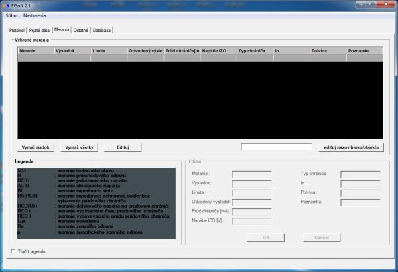The image size is (398, 272).
Task: Click legend line 'meranie striedavého napätia'
Action: click(x=89, y=186)
